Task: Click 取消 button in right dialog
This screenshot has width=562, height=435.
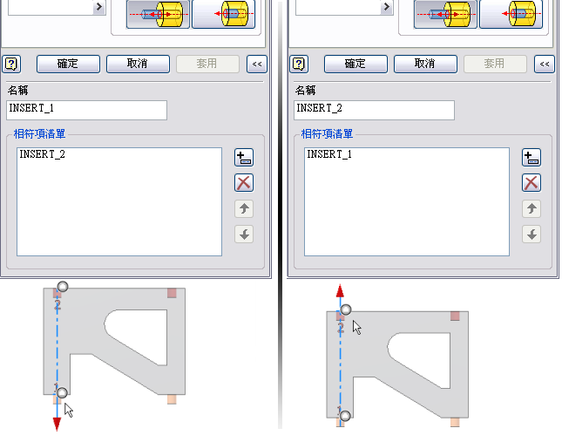Action: (x=425, y=65)
